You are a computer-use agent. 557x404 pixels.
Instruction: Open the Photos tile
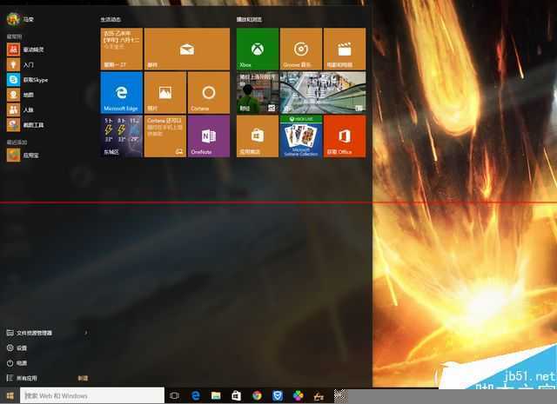pyautogui.click(x=165, y=93)
